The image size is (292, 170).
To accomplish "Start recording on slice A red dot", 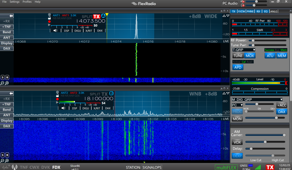I will [49, 22].
